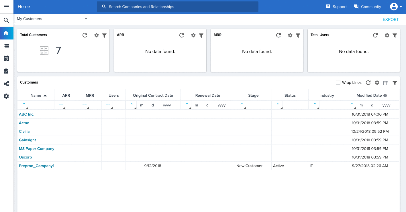This screenshot has width=406, height=212.
Task: Open Administration gear in left sidebar
Action: pos(6,96)
